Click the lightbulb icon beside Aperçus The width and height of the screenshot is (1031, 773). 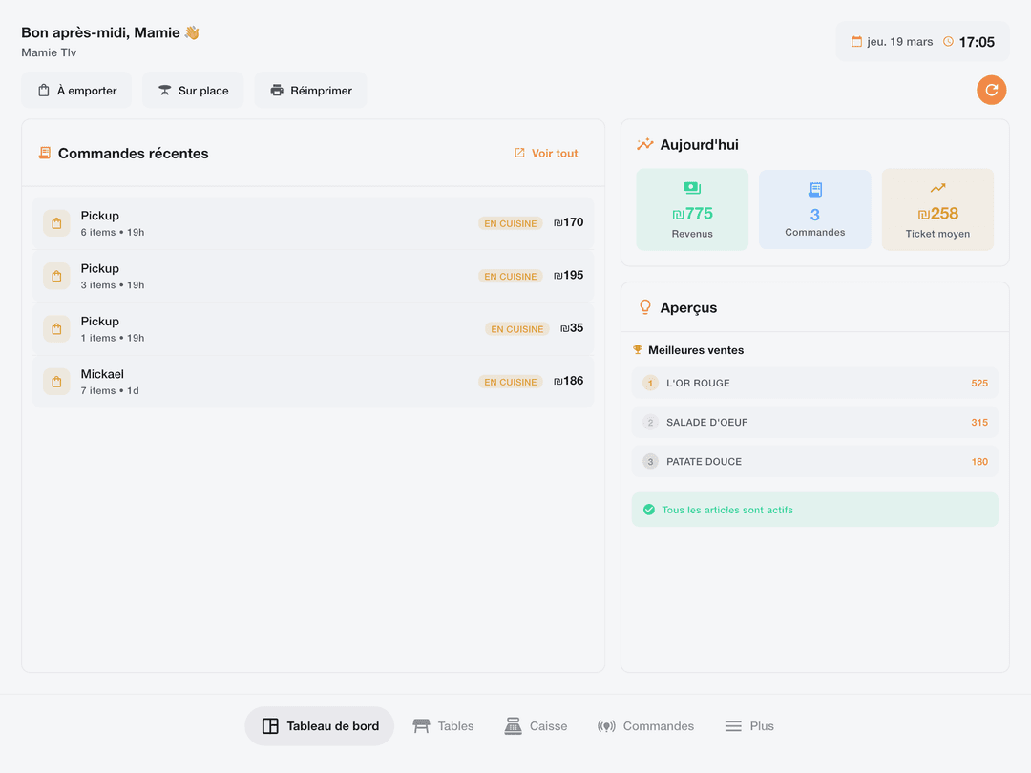click(x=645, y=307)
